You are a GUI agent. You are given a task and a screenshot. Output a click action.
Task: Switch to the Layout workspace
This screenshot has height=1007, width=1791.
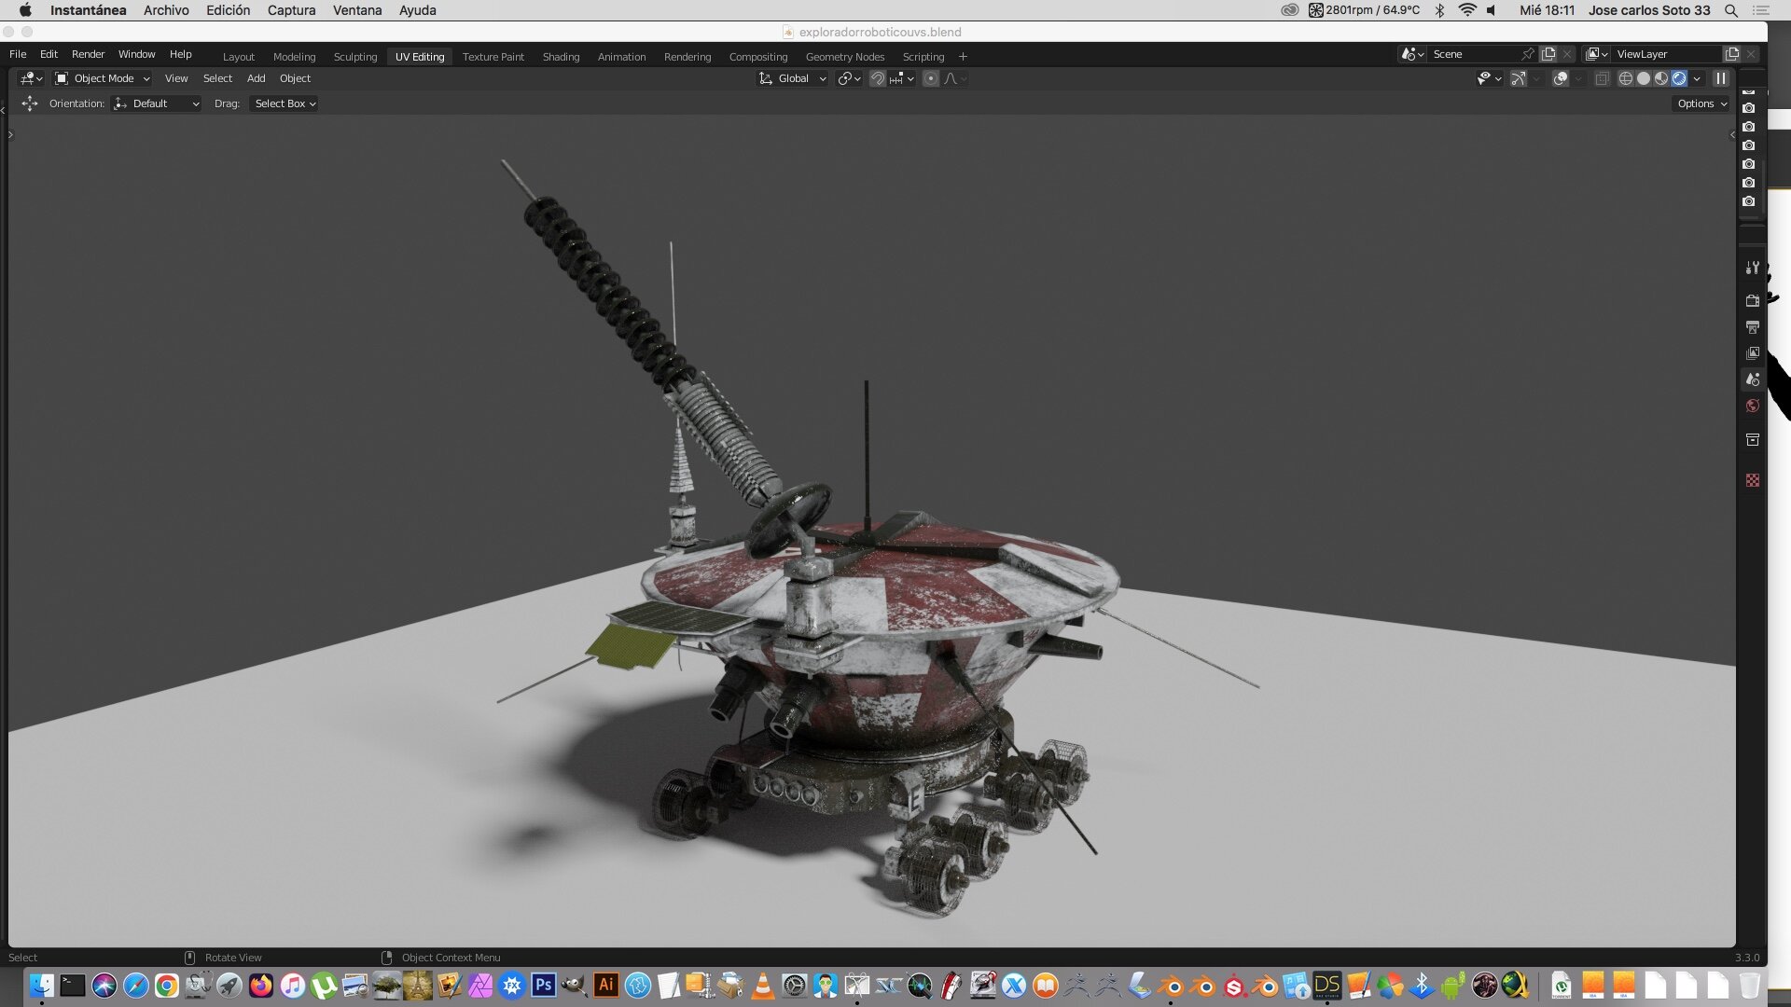tap(238, 57)
